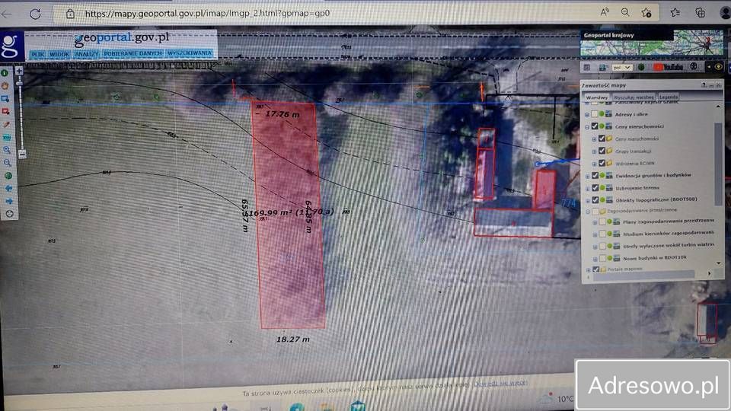Collapse the Ceny nieruchomości group node
This screenshot has height=411, width=731.
coord(587,127)
